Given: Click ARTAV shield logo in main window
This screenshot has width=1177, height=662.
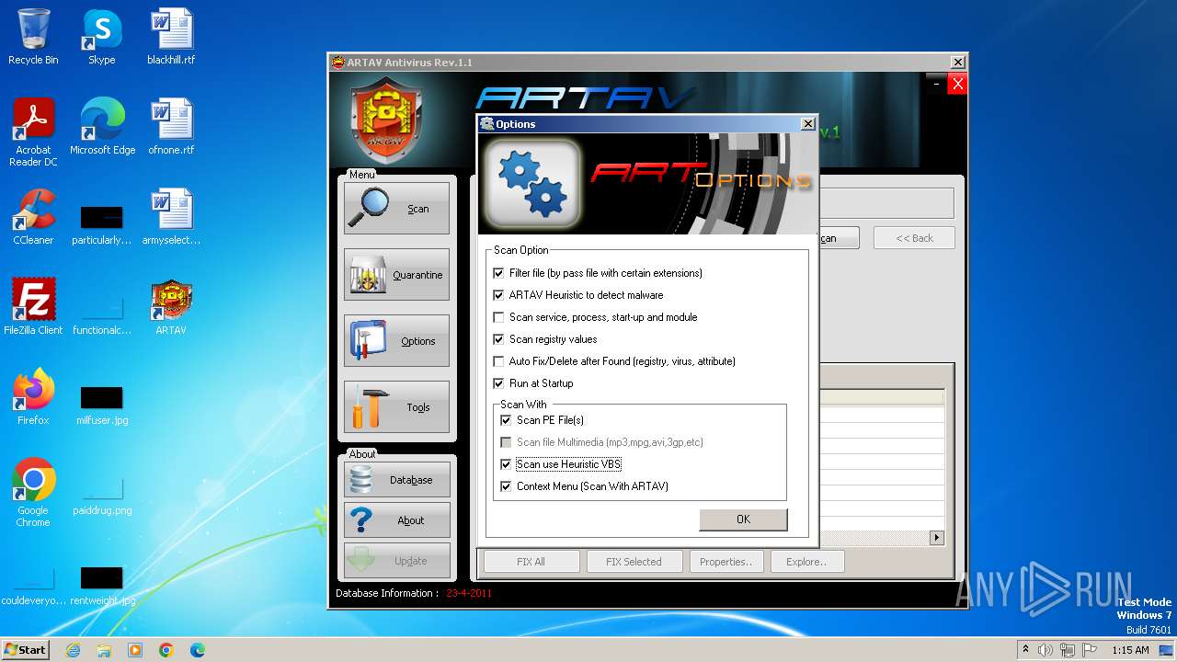Looking at the screenshot, I should [x=387, y=120].
